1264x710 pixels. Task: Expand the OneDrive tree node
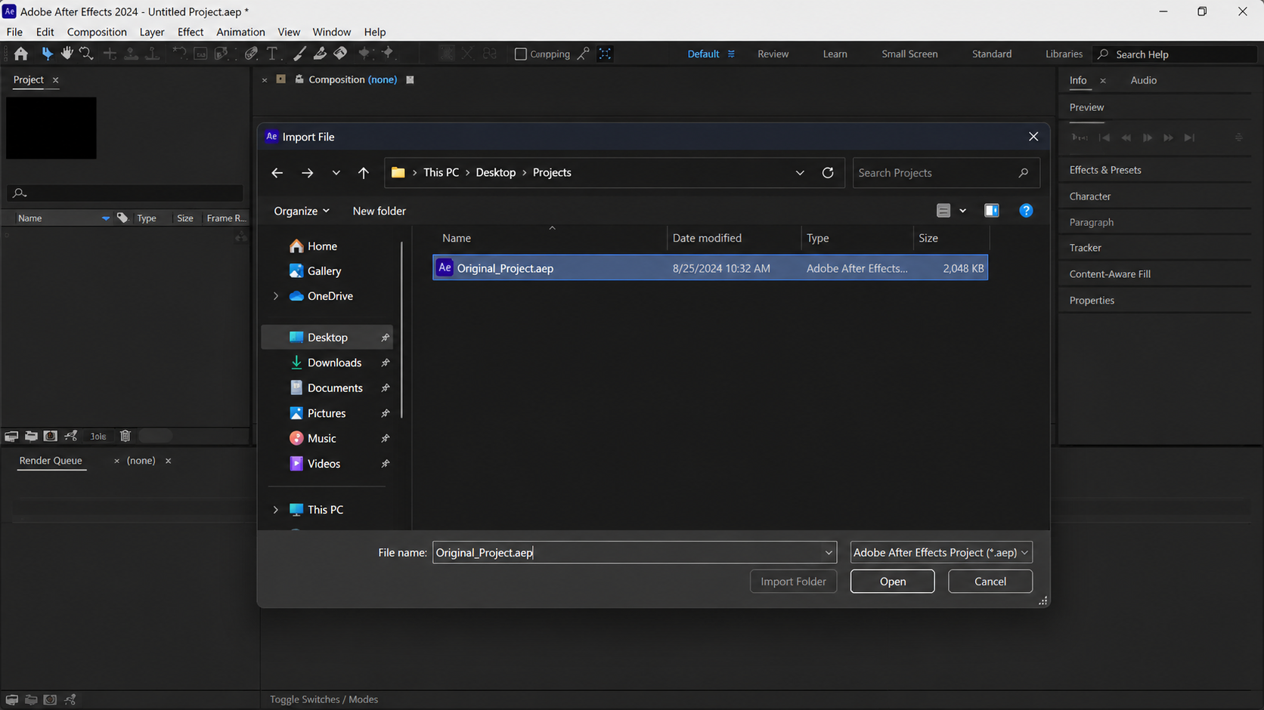[x=276, y=296]
